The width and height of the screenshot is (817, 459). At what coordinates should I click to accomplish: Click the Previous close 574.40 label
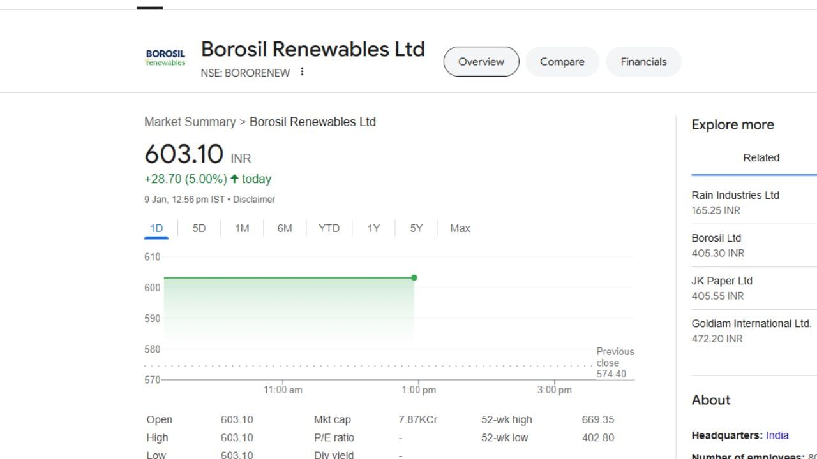(615, 363)
